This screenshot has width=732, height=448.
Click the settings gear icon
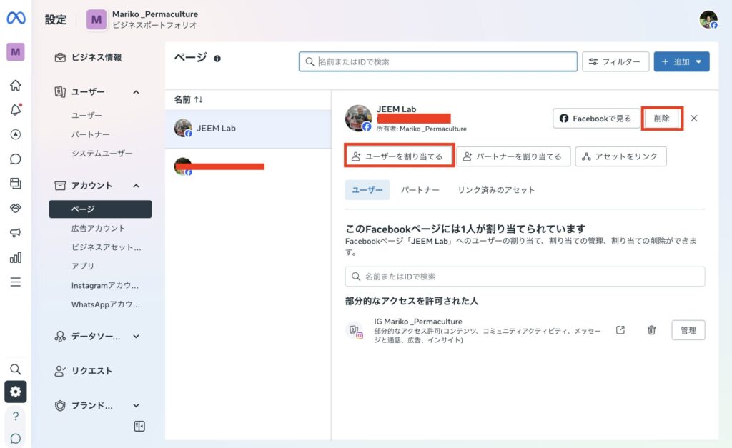(x=15, y=392)
